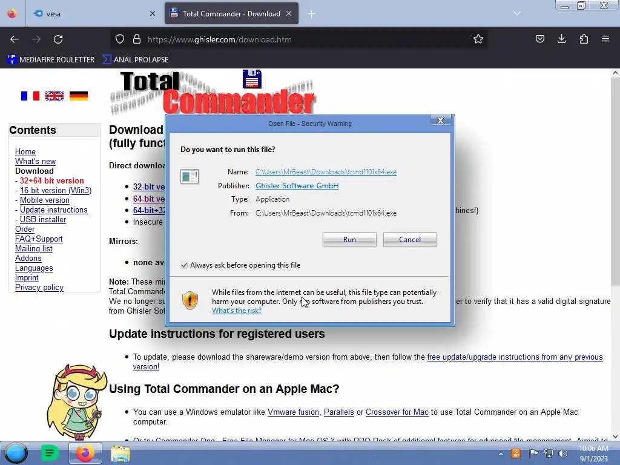Image resolution: width=620 pixels, height=465 pixels.
Task: Open the Firefox hamburger menu
Action: click(605, 39)
